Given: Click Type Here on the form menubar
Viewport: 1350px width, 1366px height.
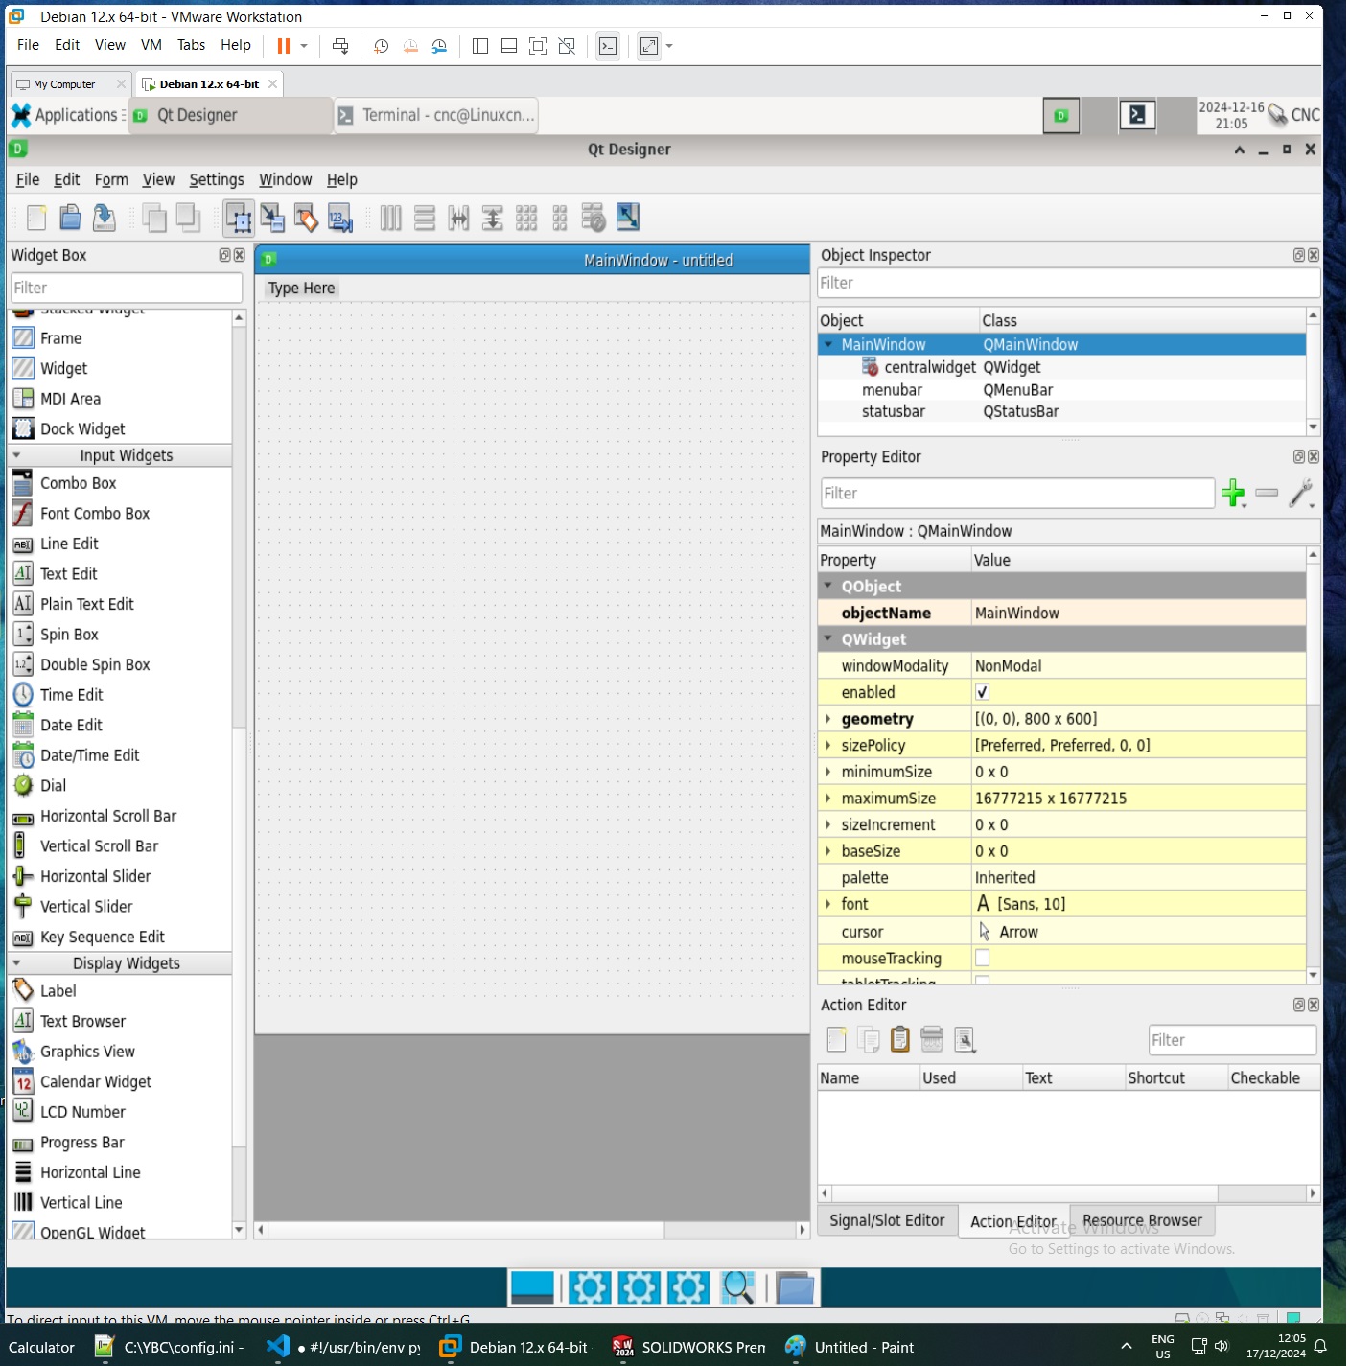Looking at the screenshot, I should pyautogui.click(x=302, y=288).
